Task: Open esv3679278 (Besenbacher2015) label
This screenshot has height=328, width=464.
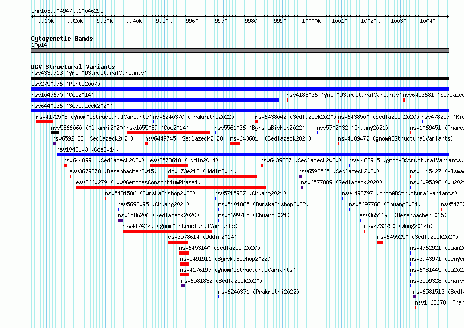Action: [x=113, y=171]
